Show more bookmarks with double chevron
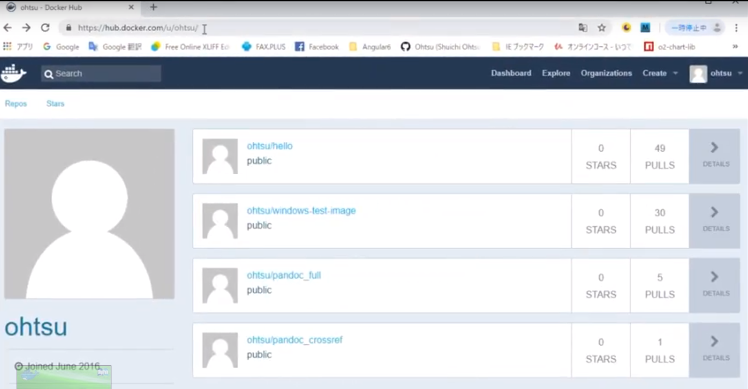The width and height of the screenshot is (748, 389). pos(735,47)
